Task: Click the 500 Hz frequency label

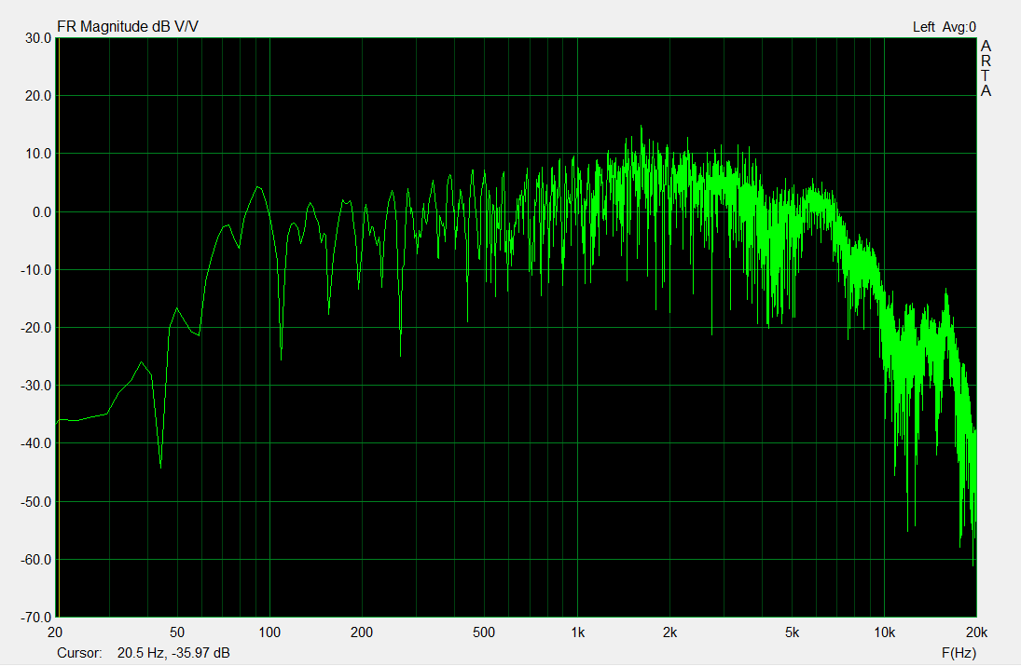Action: tap(484, 632)
